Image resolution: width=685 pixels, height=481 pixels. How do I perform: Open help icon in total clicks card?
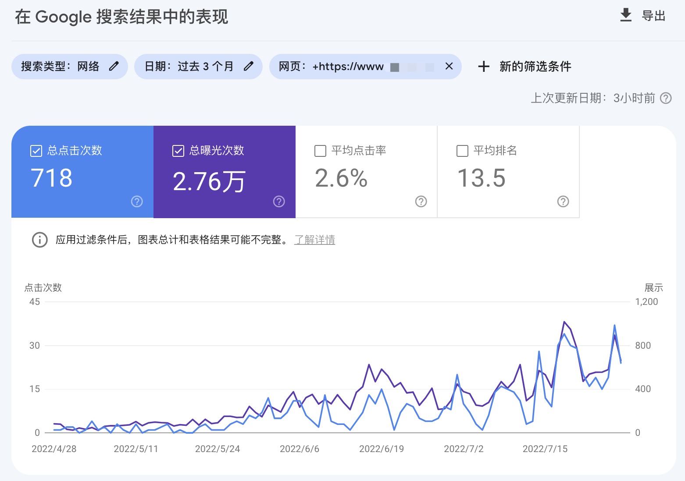(137, 202)
